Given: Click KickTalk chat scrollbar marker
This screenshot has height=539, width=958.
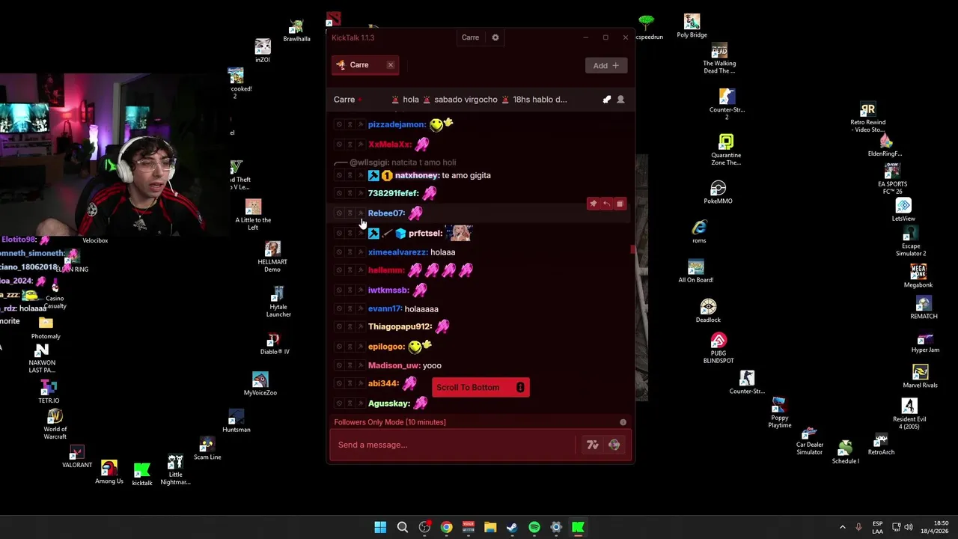Looking at the screenshot, I should coord(632,249).
